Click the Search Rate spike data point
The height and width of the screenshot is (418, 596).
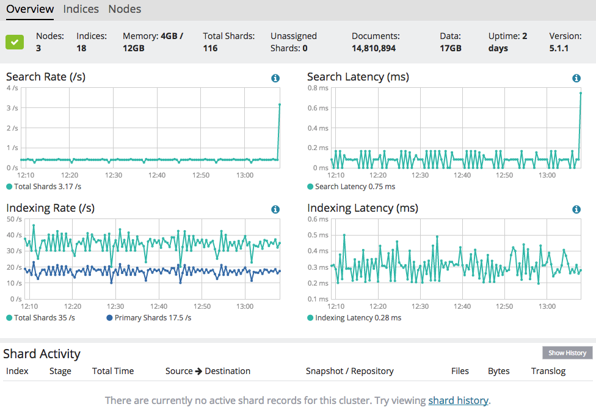(x=280, y=104)
